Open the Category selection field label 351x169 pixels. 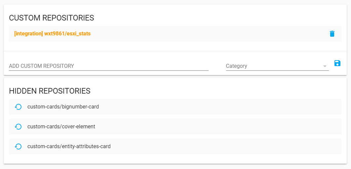pyautogui.click(x=237, y=66)
